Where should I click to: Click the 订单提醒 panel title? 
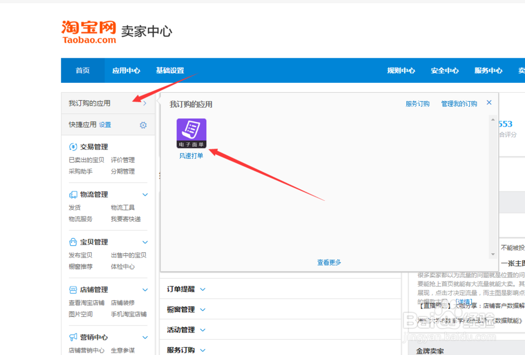(x=181, y=289)
